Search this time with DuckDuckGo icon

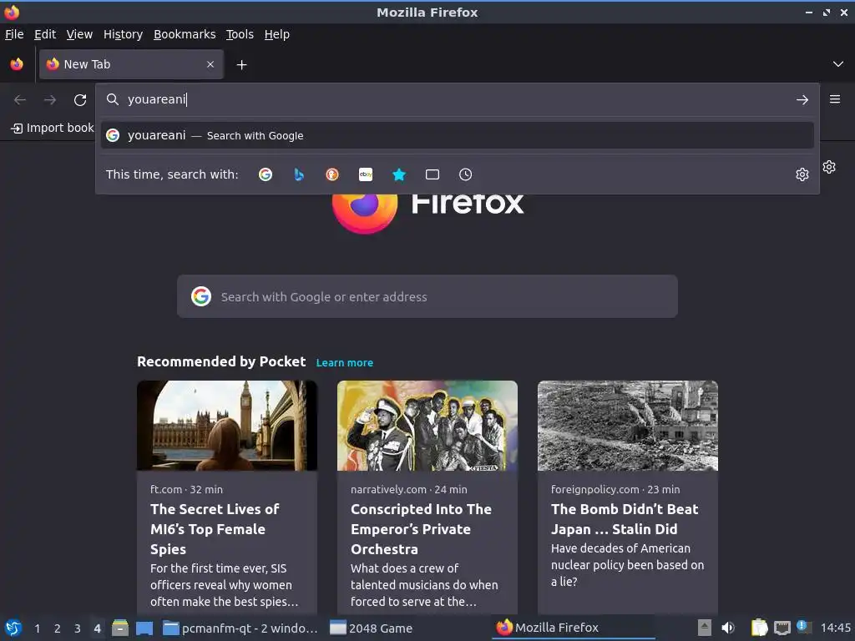pyautogui.click(x=332, y=174)
